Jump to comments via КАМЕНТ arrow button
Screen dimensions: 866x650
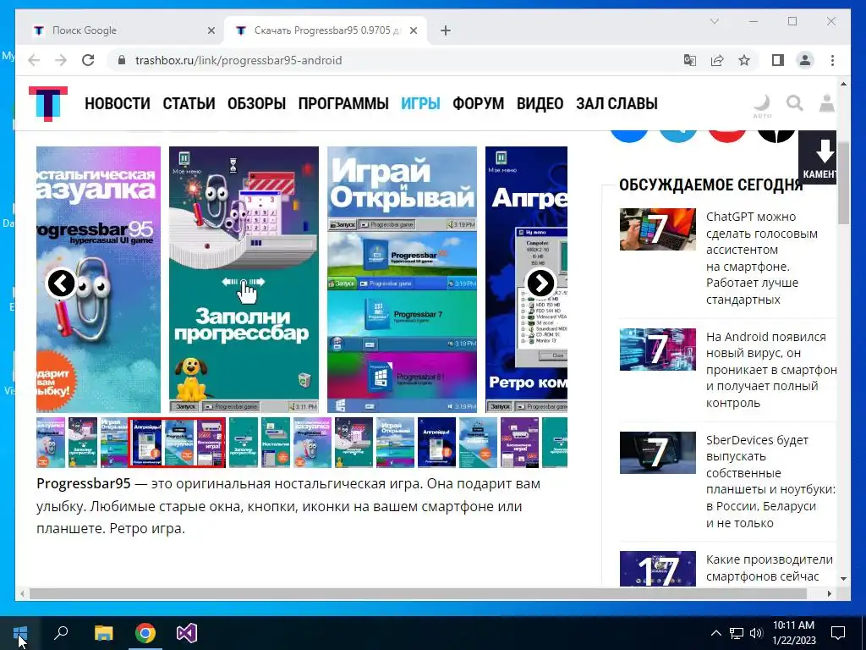[x=818, y=157]
